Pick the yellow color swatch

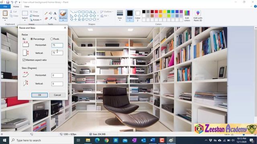(165, 12)
